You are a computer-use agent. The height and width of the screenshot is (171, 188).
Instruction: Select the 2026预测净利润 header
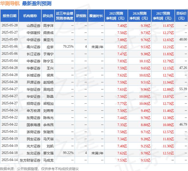(140, 16)
